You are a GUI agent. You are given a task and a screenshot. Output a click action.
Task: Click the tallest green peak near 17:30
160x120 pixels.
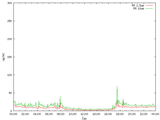(x=117, y=86)
